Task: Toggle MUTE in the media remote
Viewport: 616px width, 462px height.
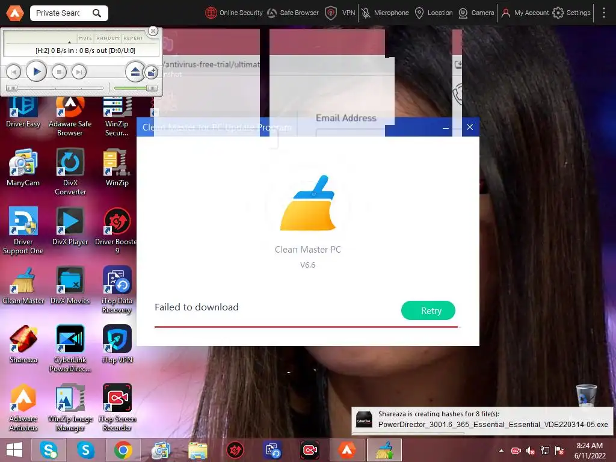Action: click(85, 38)
